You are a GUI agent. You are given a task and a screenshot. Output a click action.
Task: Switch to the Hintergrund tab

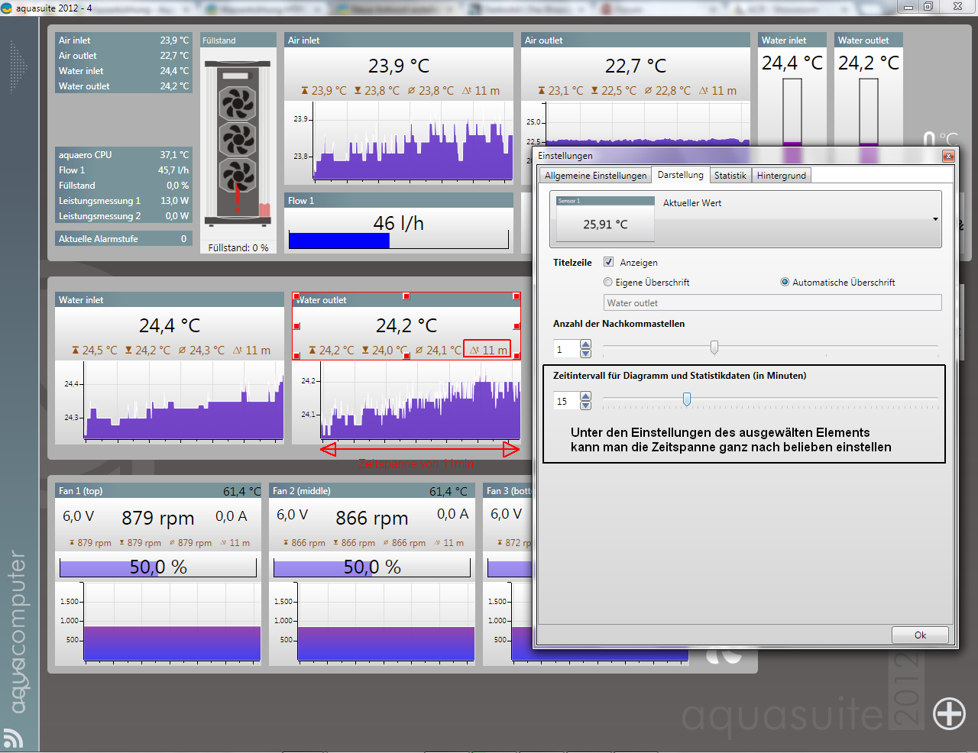coord(781,176)
